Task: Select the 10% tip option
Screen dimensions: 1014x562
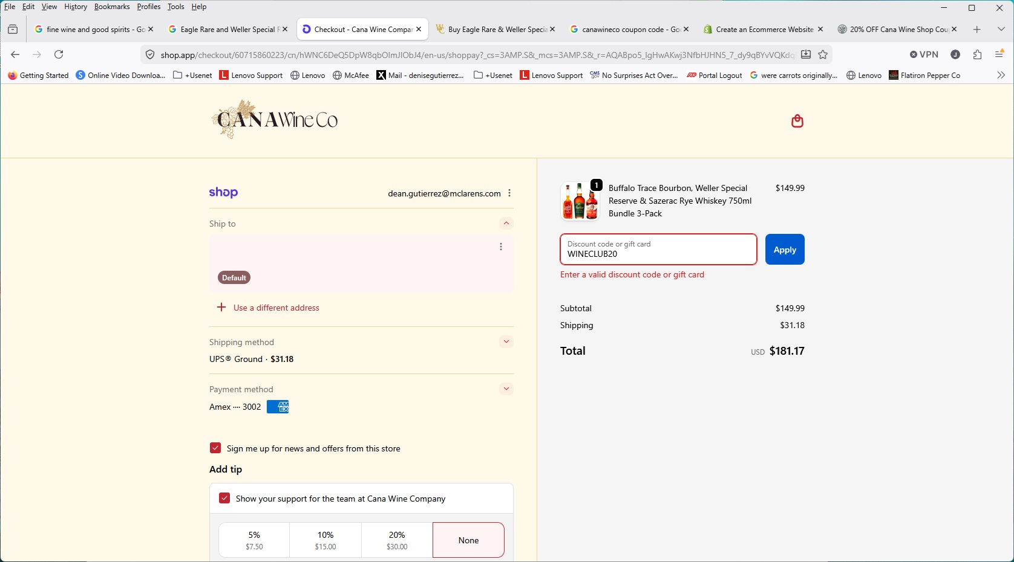Action: pos(325,540)
